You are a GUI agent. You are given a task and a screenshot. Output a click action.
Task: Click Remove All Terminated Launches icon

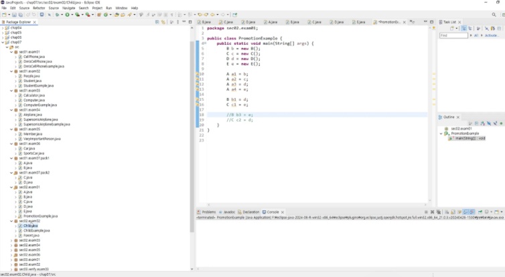[x=438, y=212]
